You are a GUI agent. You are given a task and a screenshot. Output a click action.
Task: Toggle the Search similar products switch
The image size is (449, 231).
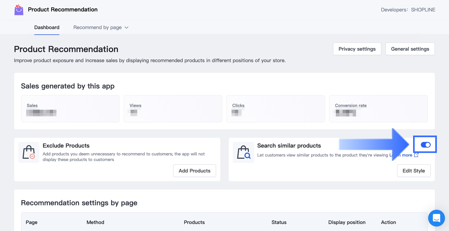click(x=425, y=145)
